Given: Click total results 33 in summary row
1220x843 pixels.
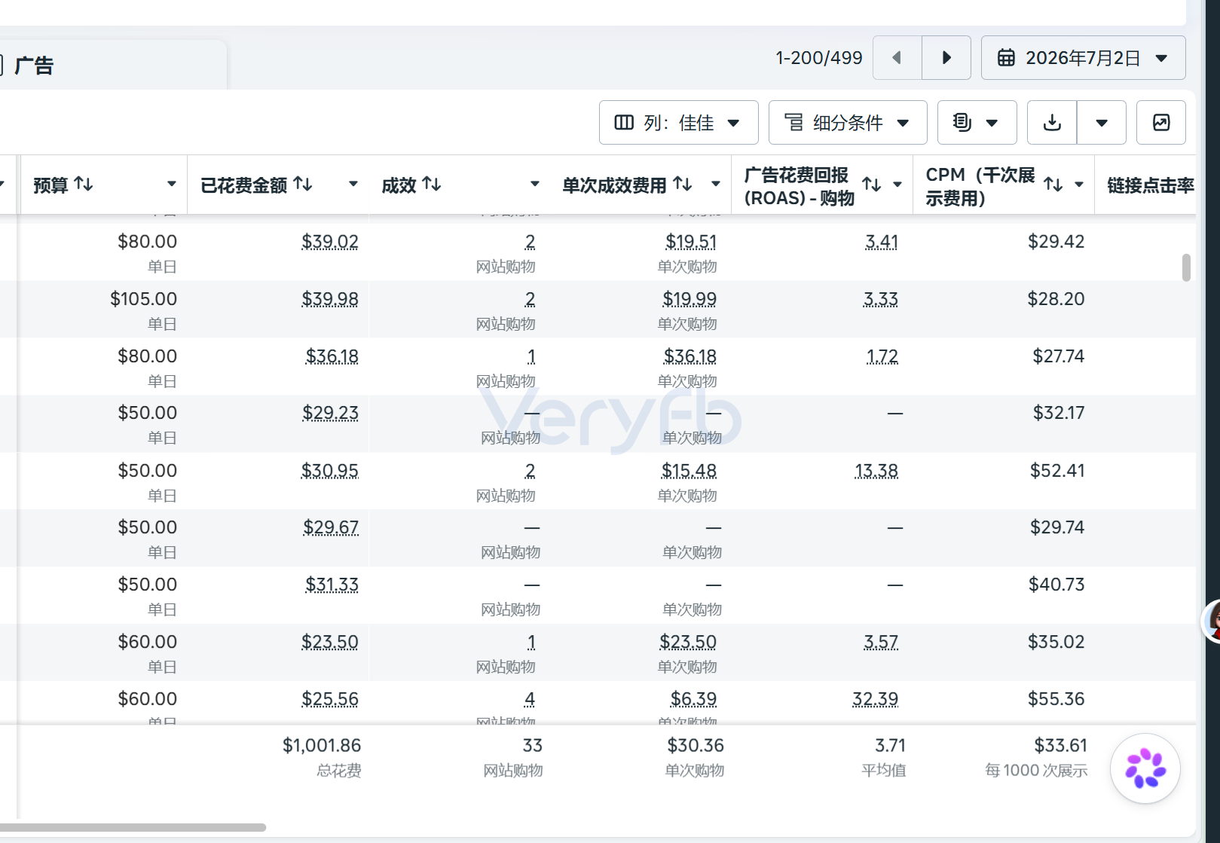Looking at the screenshot, I should 533,746.
